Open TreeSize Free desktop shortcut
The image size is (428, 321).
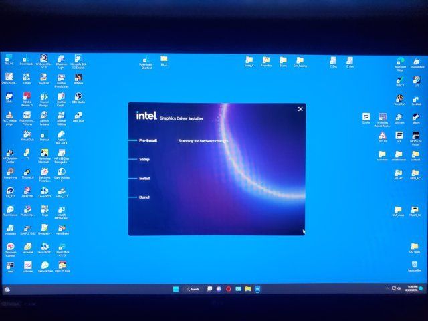pyautogui.click(x=45, y=267)
